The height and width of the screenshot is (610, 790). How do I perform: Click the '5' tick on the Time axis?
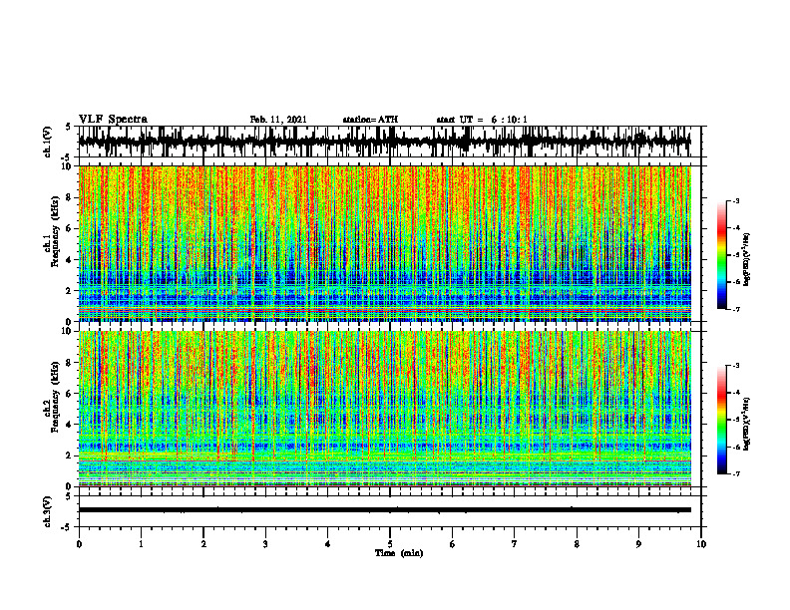point(390,544)
